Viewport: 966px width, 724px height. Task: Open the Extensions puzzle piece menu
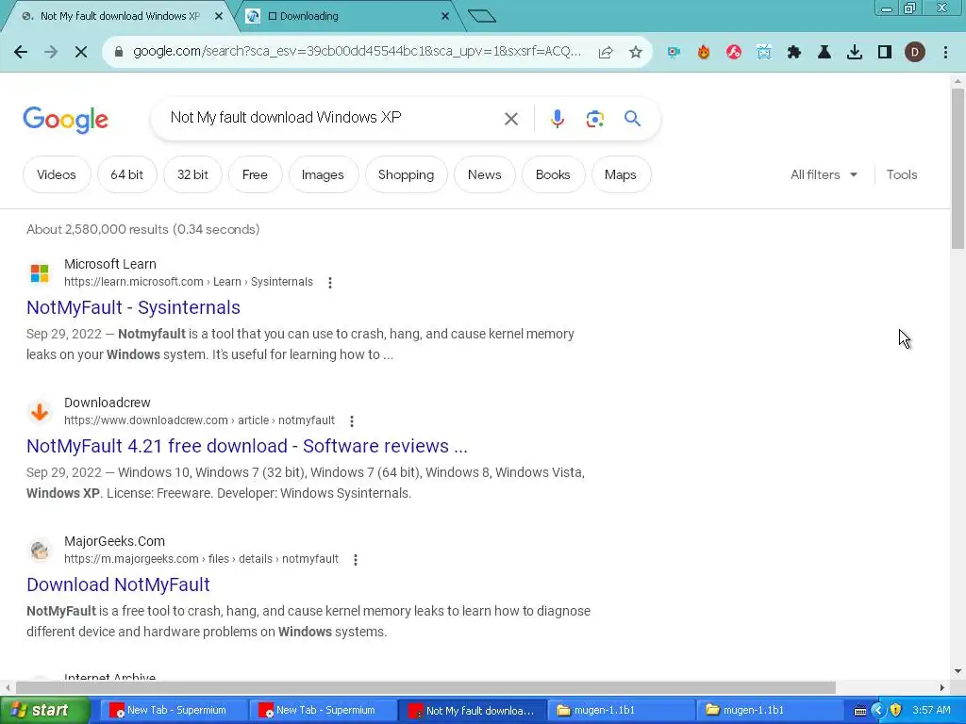coord(794,53)
